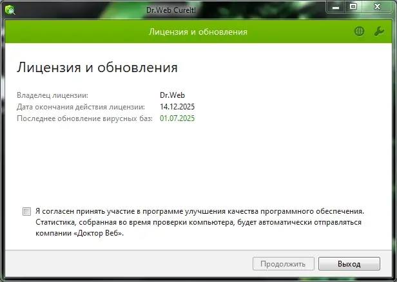This screenshot has height=282, width=397.
Task: Select the license expiry date 14.12.2025
Action: point(177,107)
